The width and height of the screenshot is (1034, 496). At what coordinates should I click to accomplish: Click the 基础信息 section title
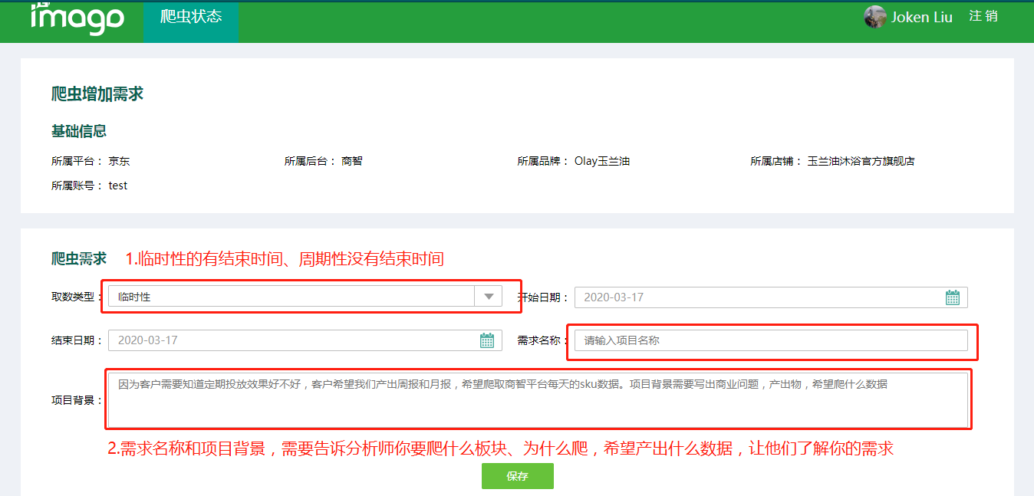coord(79,131)
